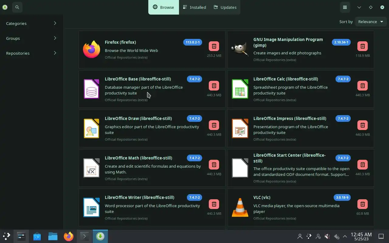The width and height of the screenshot is (389, 243).
Task: Click the LibreOffice Base database icon
Action: [91, 89]
